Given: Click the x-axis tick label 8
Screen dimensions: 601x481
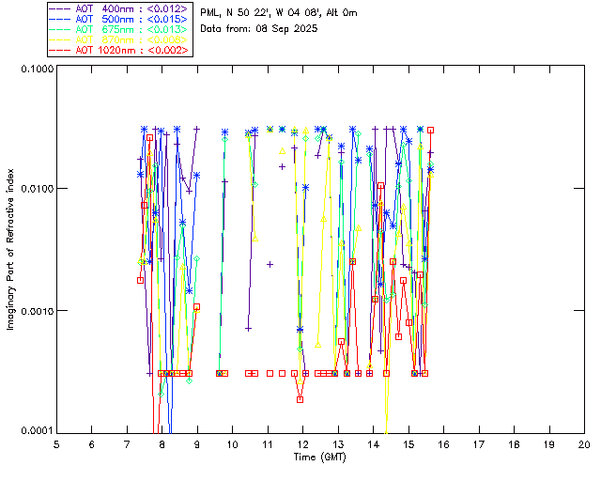Looking at the screenshot, I should pyautogui.click(x=162, y=444).
